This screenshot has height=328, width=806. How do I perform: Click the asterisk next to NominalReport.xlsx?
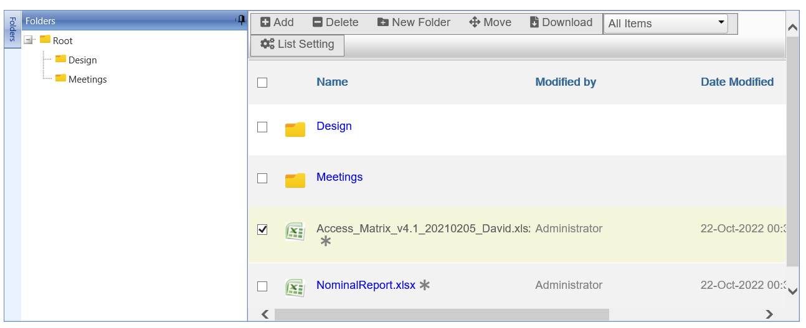click(425, 285)
